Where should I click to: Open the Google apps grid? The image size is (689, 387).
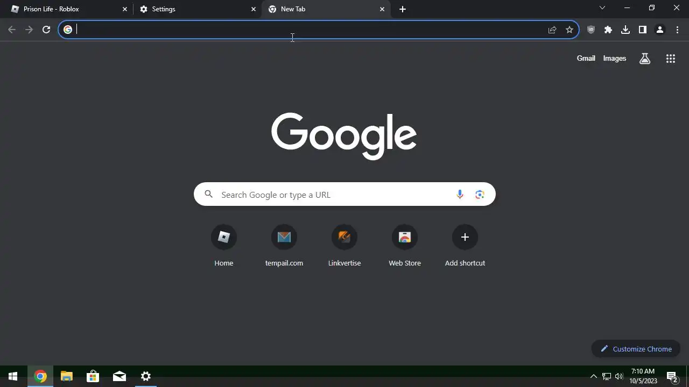[671, 59]
